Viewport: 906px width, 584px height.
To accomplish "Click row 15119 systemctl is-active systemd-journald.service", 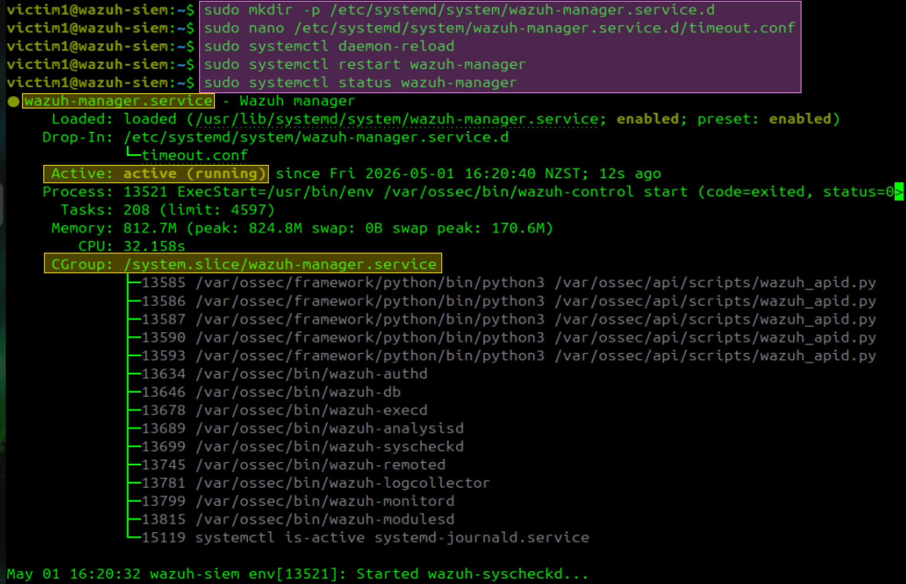I will (x=365, y=538).
